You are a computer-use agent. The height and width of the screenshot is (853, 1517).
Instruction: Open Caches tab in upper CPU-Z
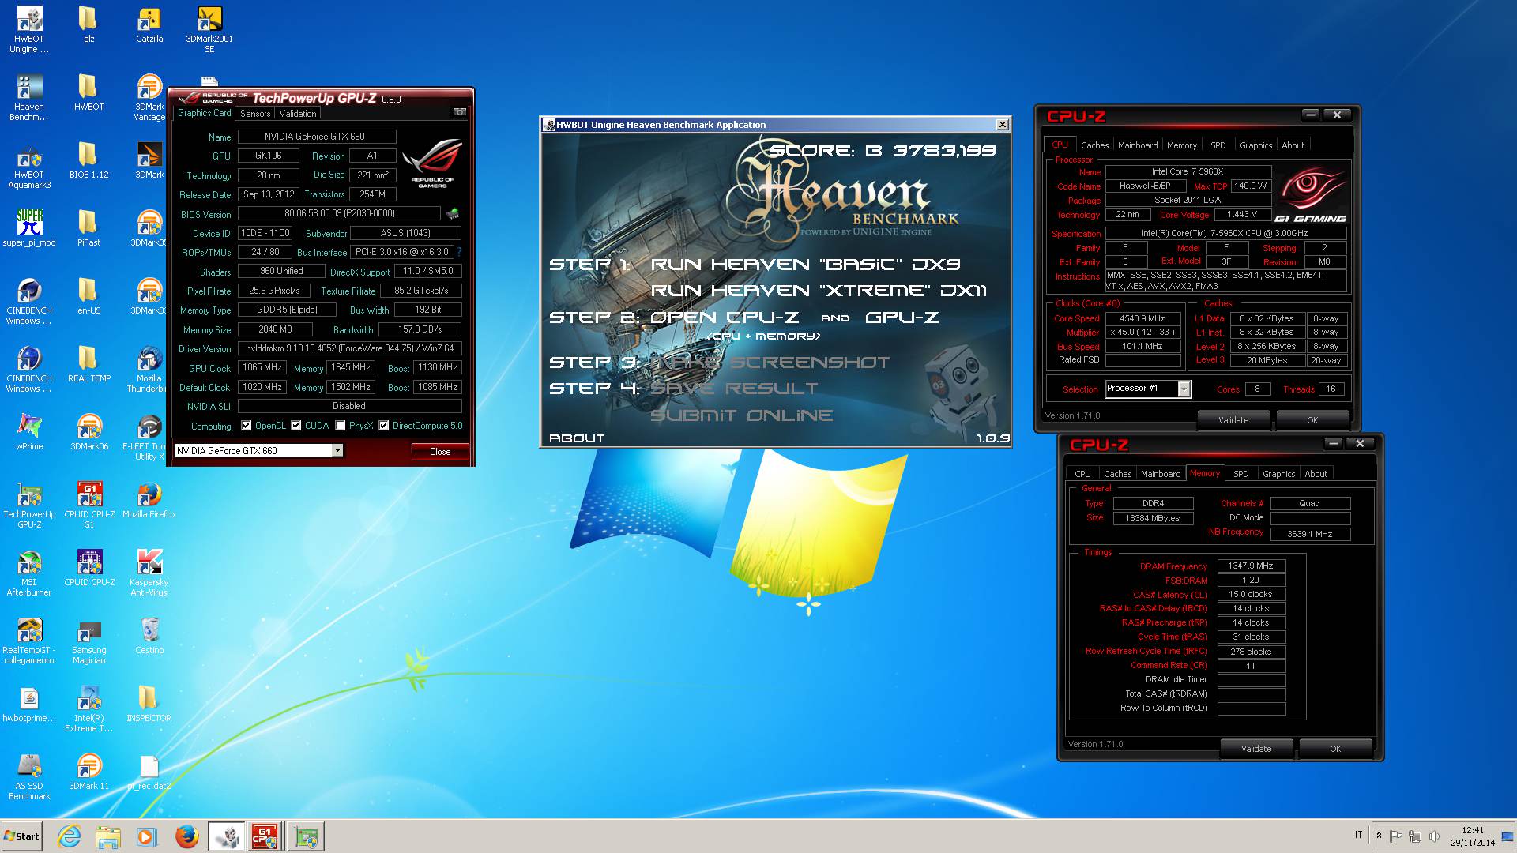(1094, 145)
